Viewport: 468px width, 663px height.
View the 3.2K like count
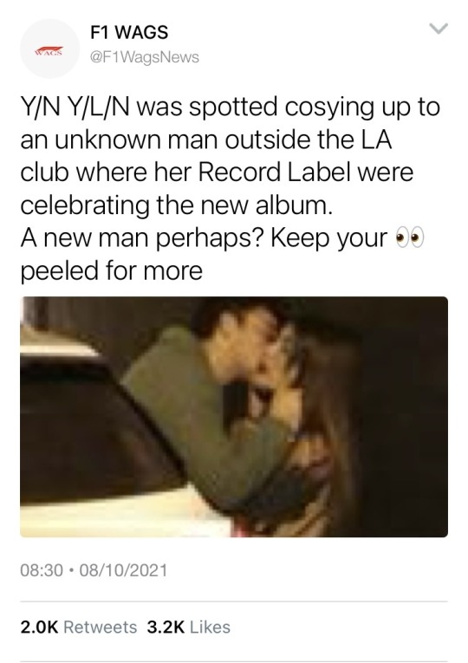[x=166, y=627]
